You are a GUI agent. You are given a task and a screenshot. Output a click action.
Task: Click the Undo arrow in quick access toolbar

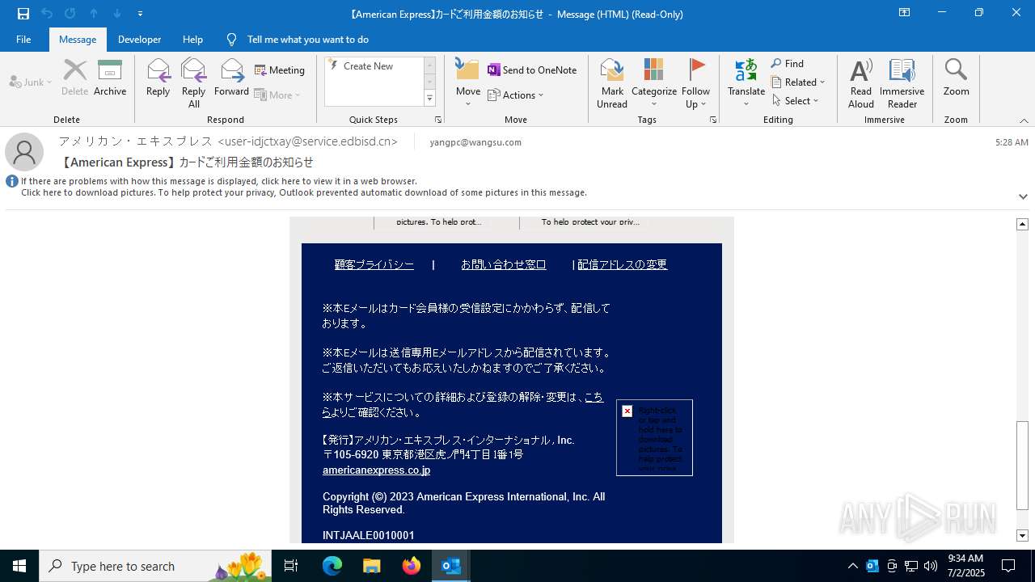coord(47,14)
